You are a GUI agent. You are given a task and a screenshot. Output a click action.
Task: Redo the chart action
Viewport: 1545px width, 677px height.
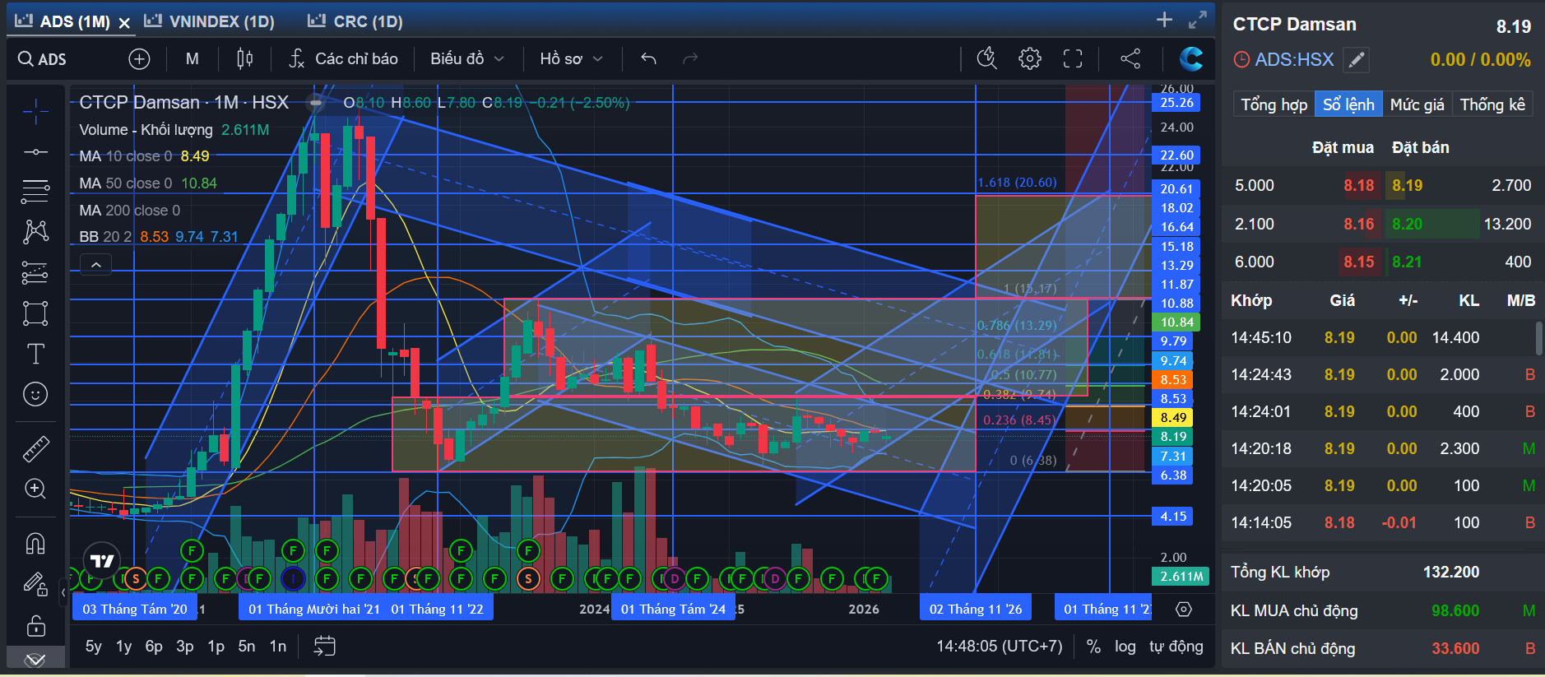[690, 59]
